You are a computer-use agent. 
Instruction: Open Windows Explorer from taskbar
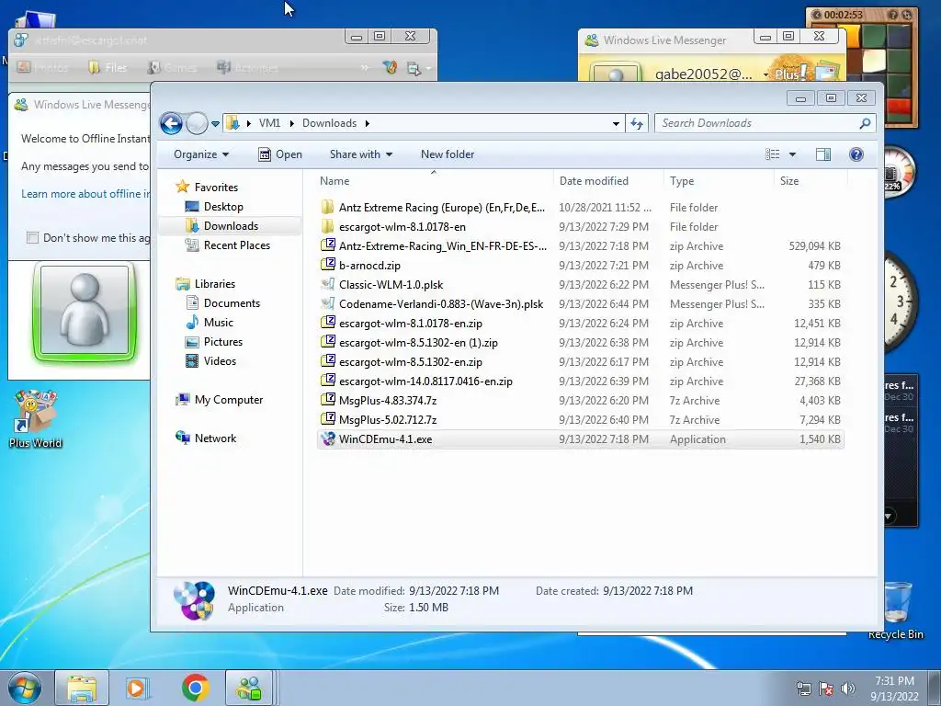point(82,689)
